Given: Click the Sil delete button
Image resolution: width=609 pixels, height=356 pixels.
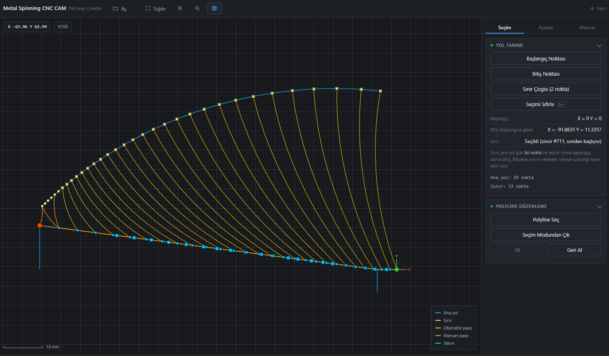Looking at the screenshot, I should tap(517, 250).
